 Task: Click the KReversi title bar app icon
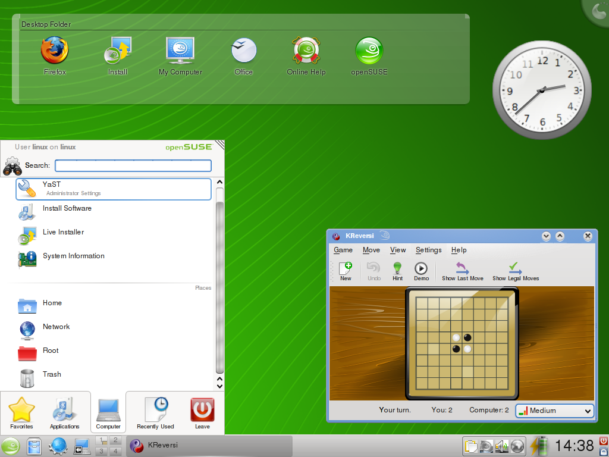336,236
